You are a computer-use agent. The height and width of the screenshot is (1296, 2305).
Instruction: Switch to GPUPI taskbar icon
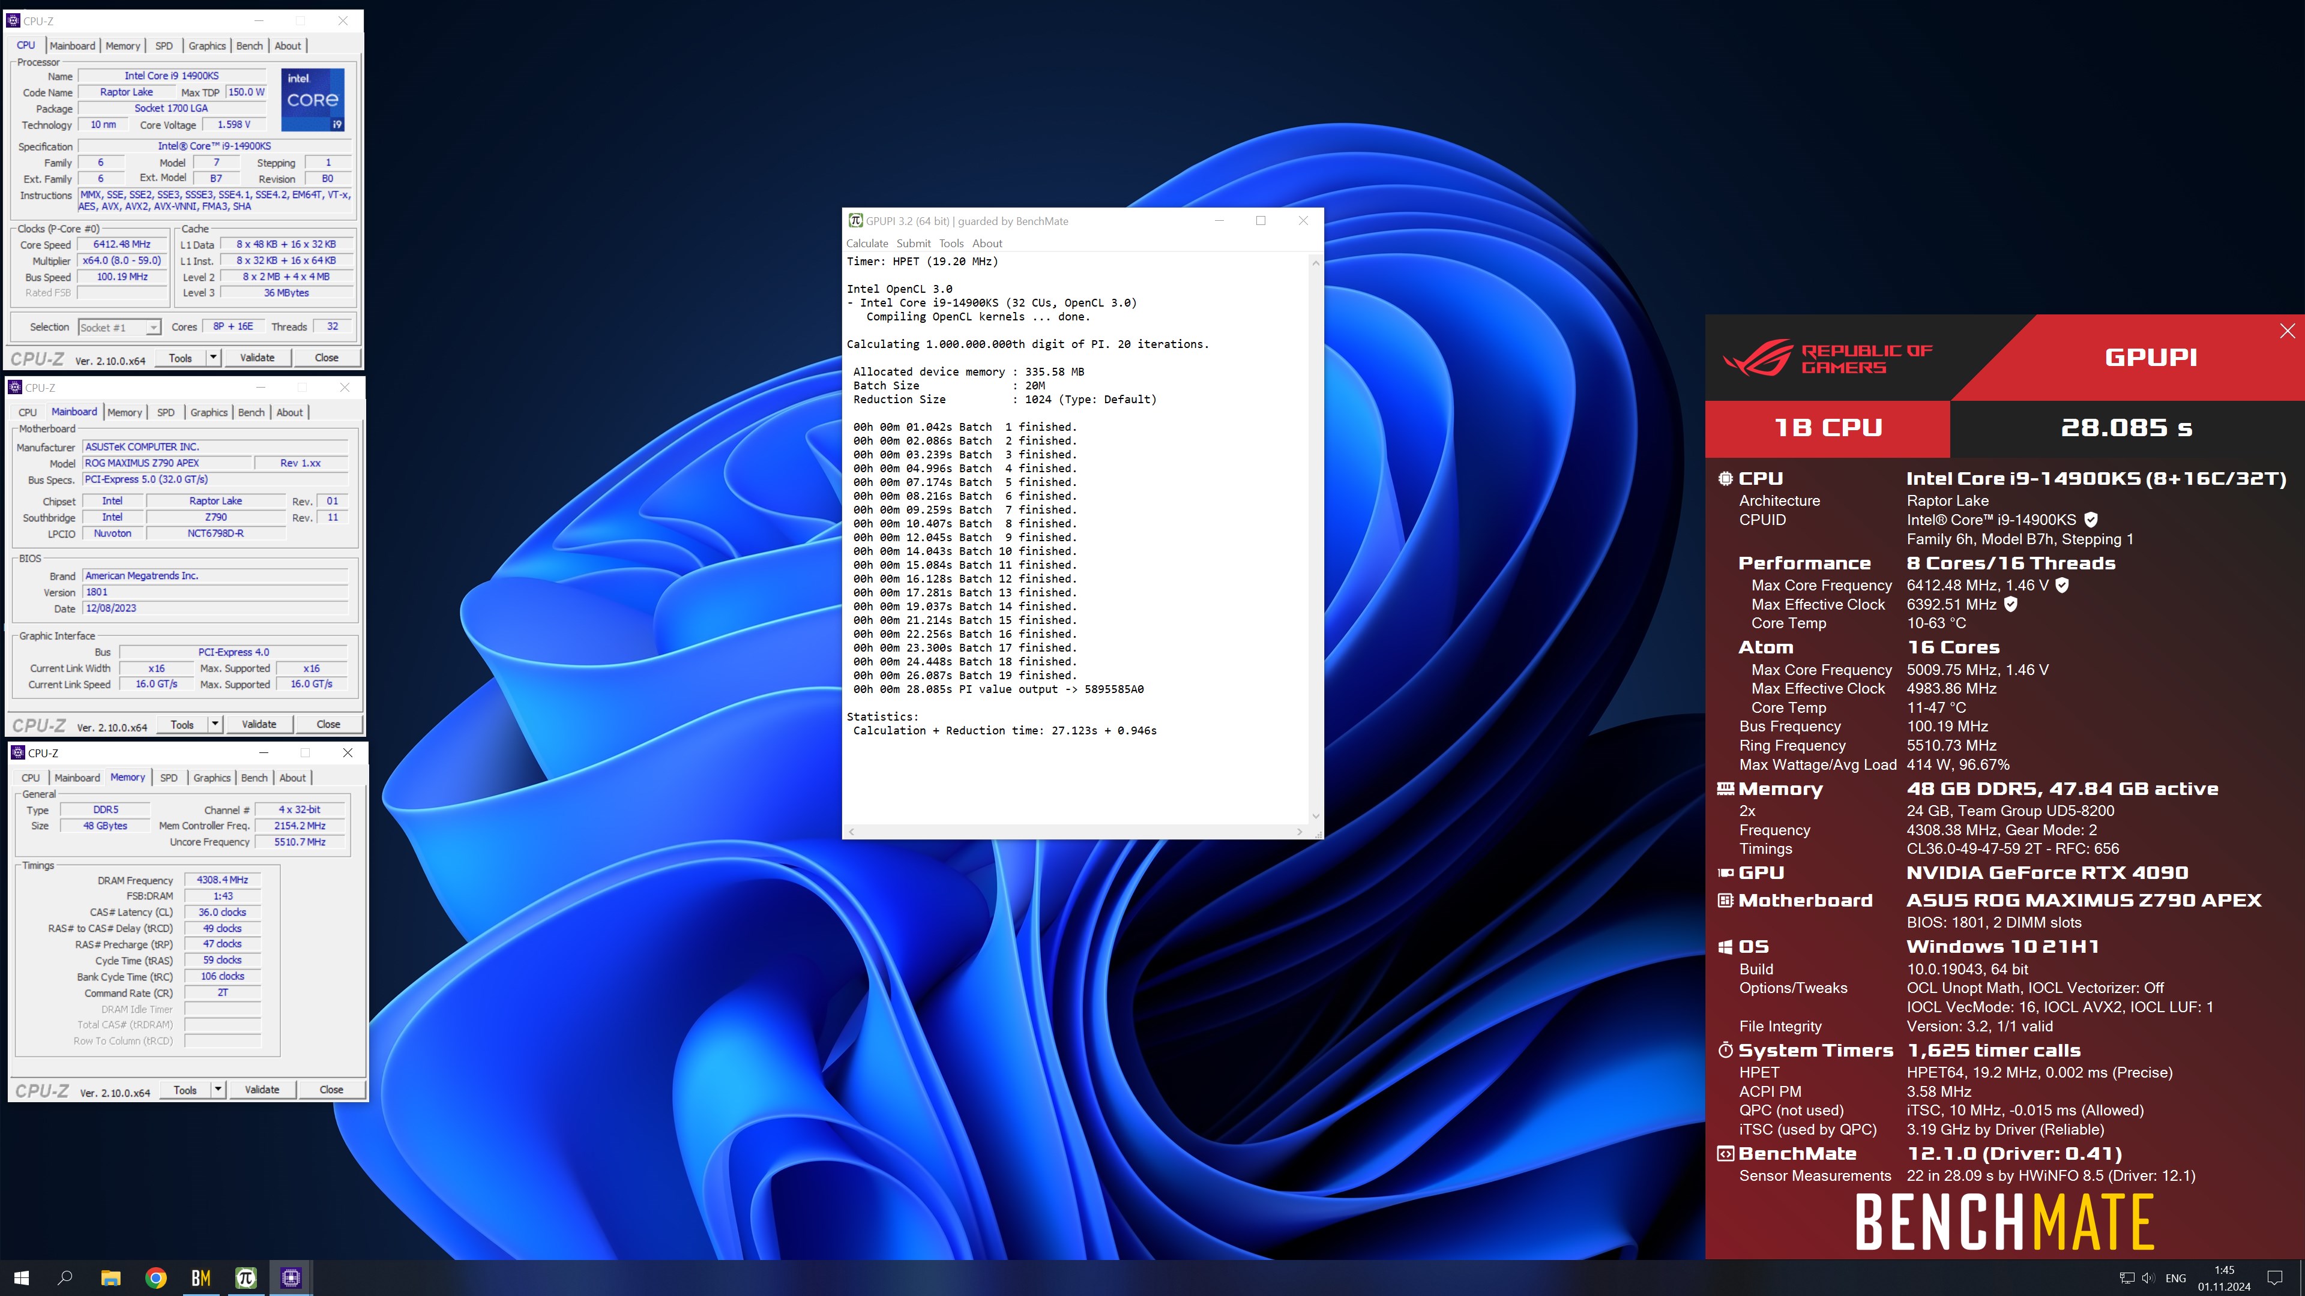[x=246, y=1277]
